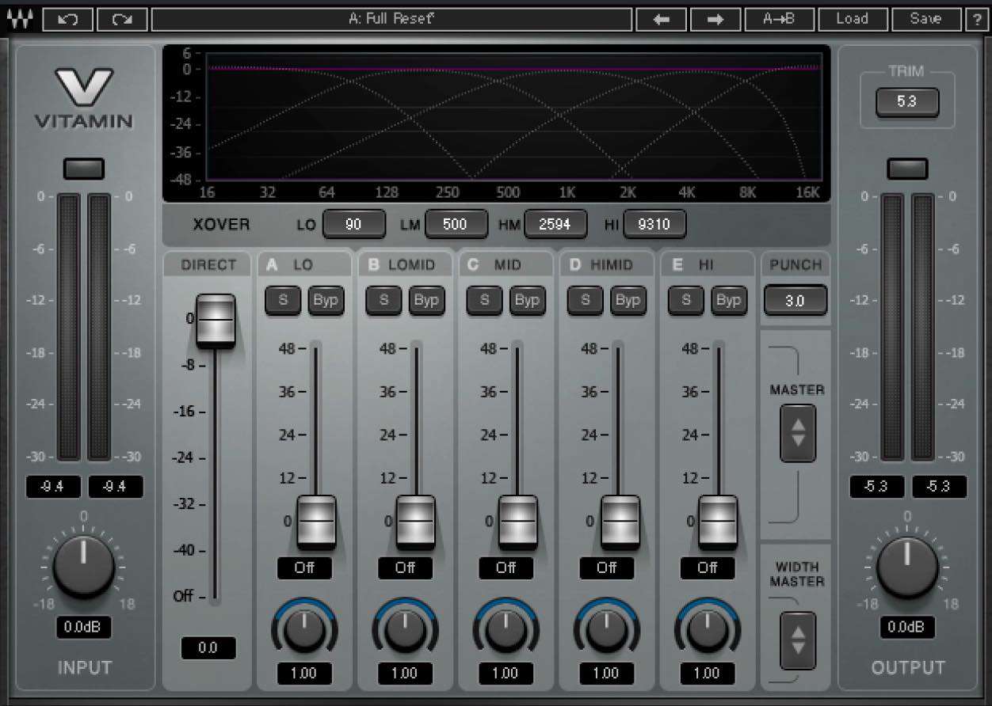Click the DIRECT fader handle
The height and width of the screenshot is (706, 992).
(x=216, y=321)
